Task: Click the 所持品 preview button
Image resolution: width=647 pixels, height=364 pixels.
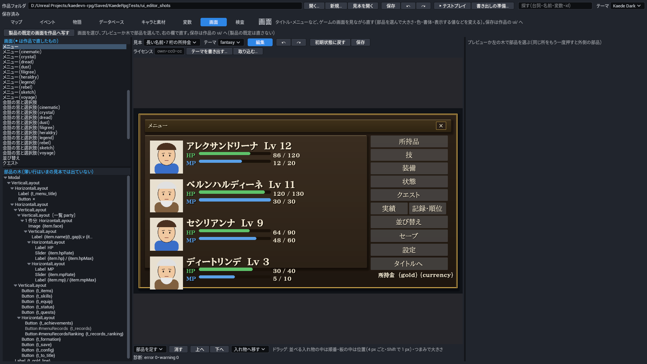Action: point(409,142)
